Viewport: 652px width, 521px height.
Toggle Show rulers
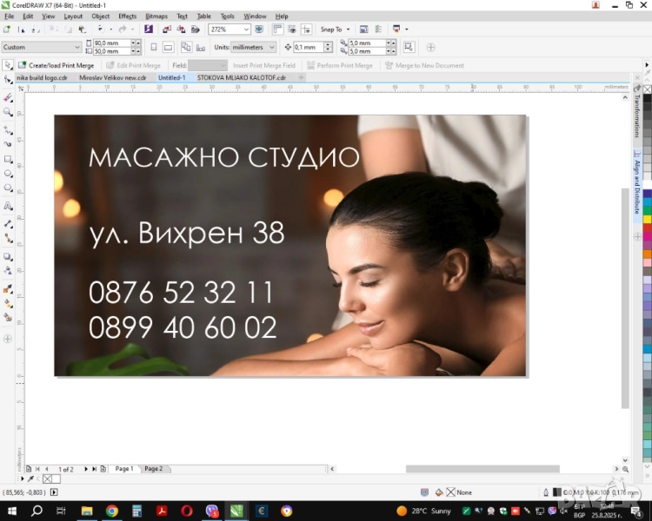(x=277, y=29)
